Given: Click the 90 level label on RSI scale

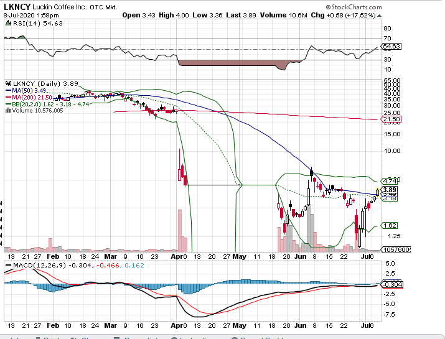Looking at the screenshot, I should [x=387, y=29].
